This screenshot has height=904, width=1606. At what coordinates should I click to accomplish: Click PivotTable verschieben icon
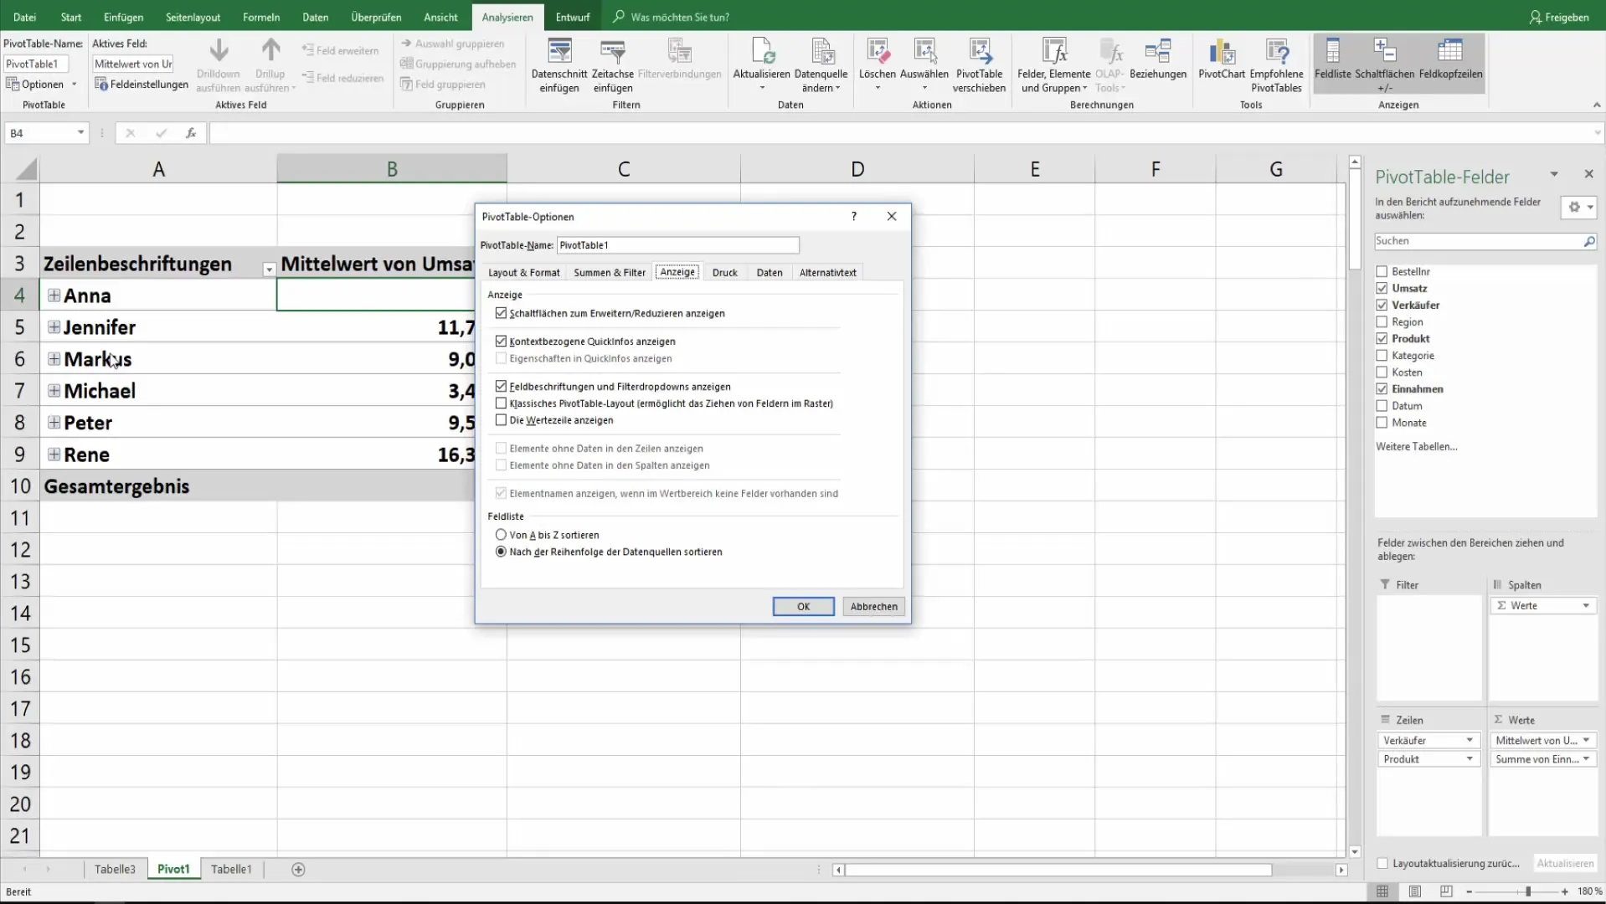tap(980, 52)
